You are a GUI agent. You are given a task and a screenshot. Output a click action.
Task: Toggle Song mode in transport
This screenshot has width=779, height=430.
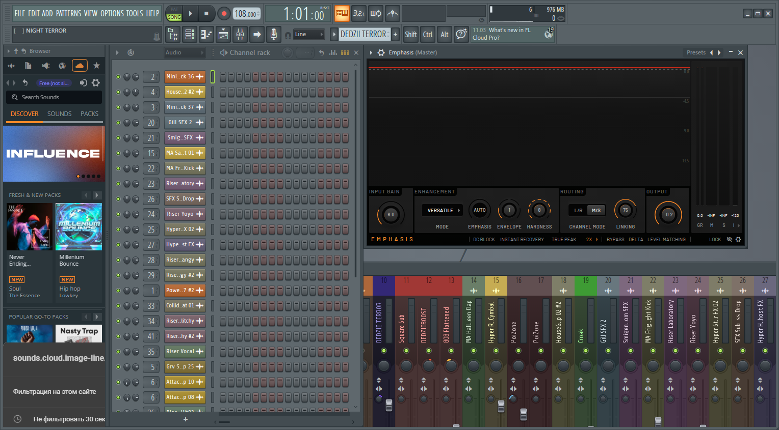coord(174,17)
